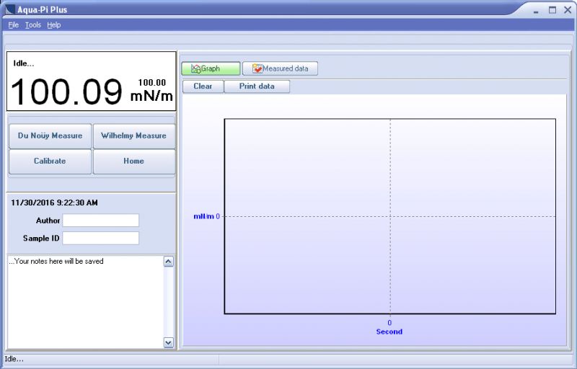
Task: Click inside the notes text area
Action: tap(85, 302)
